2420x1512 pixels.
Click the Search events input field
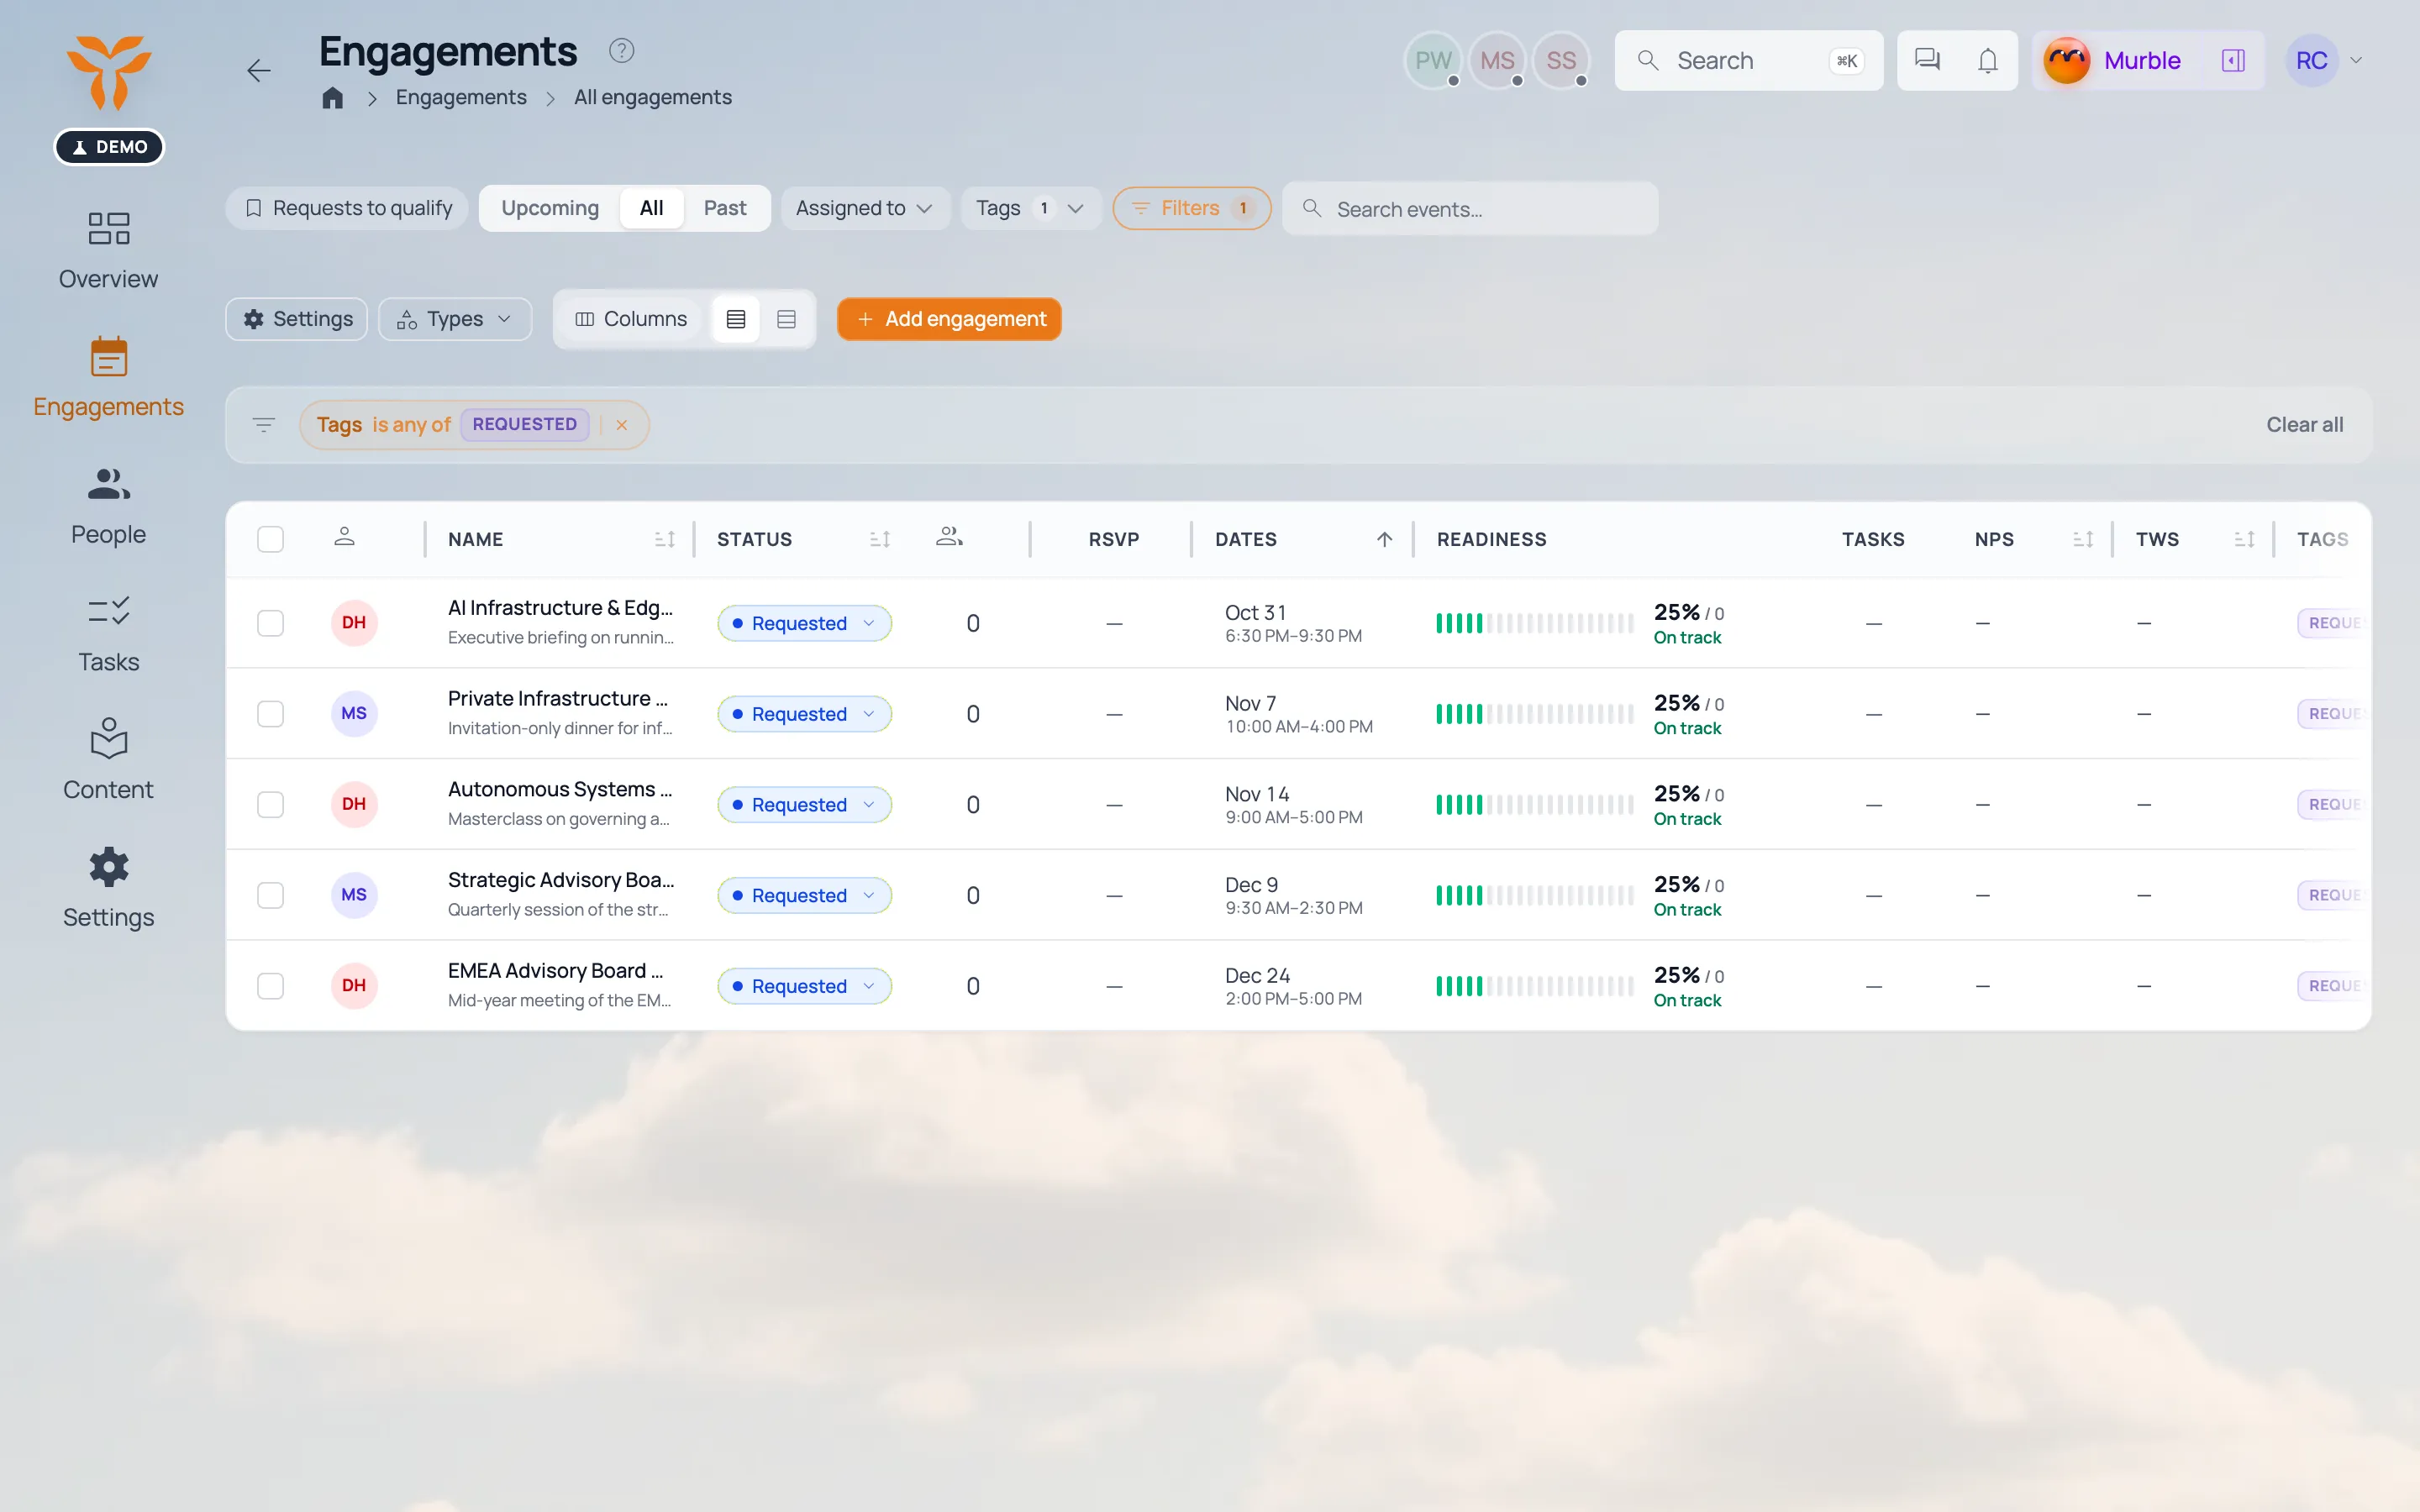pyautogui.click(x=1470, y=208)
